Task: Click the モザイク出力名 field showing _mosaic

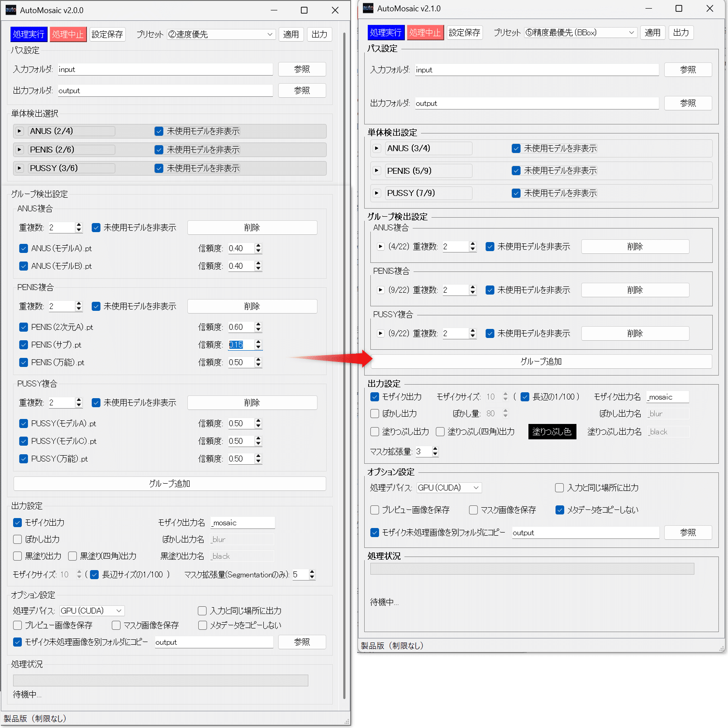Action: point(243,522)
